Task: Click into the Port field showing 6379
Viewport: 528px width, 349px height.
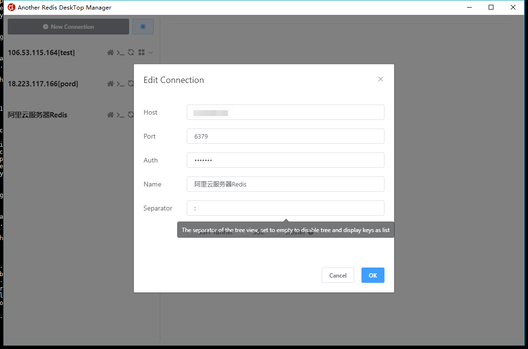Action: pyautogui.click(x=286, y=136)
